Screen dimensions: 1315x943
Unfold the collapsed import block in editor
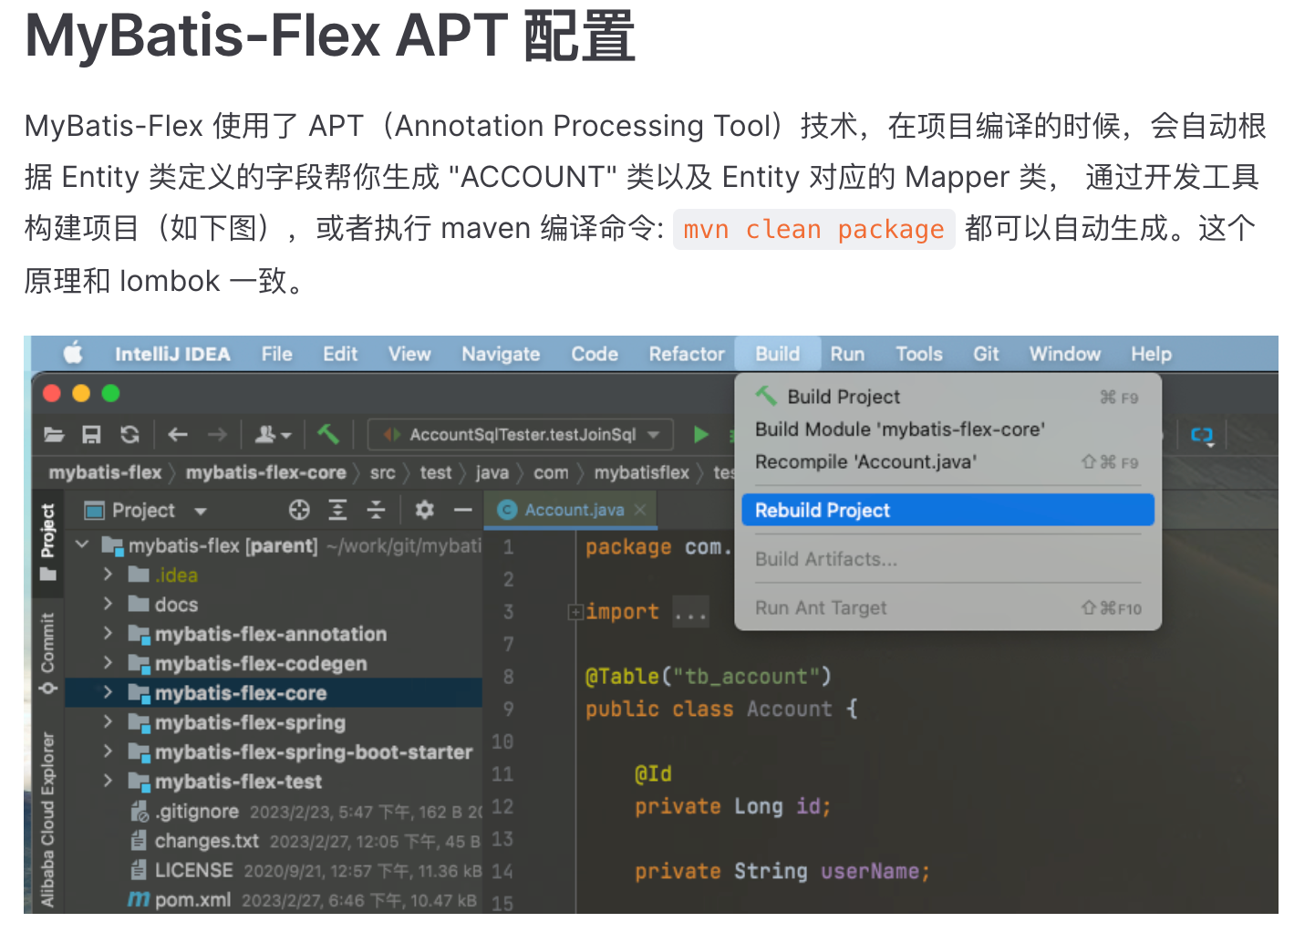click(x=575, y=612)
